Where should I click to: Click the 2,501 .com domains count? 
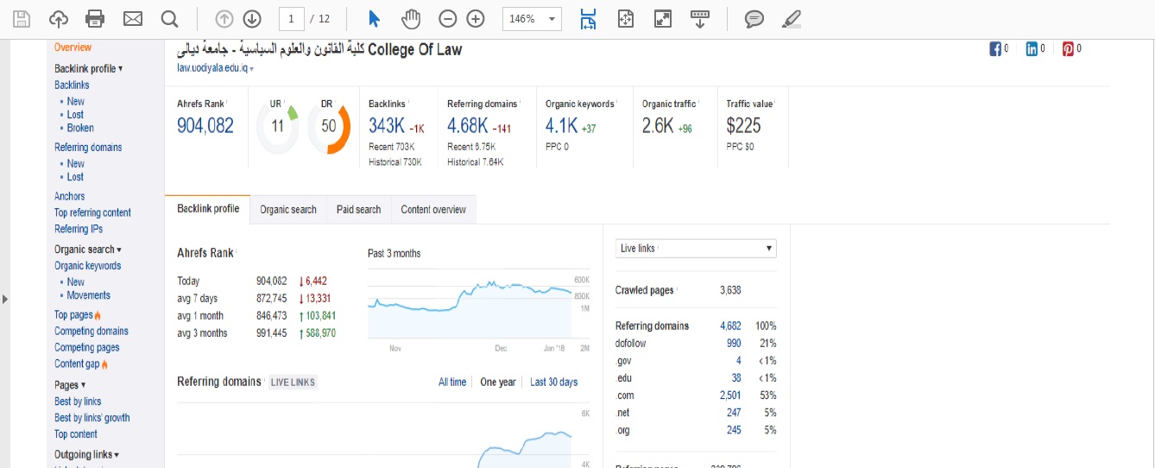pos(730,395)
